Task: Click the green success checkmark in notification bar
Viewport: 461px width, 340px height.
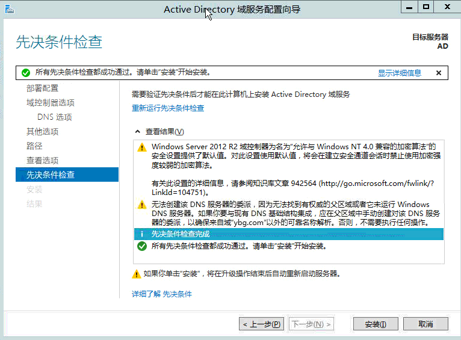Action: tap(25, 73)
